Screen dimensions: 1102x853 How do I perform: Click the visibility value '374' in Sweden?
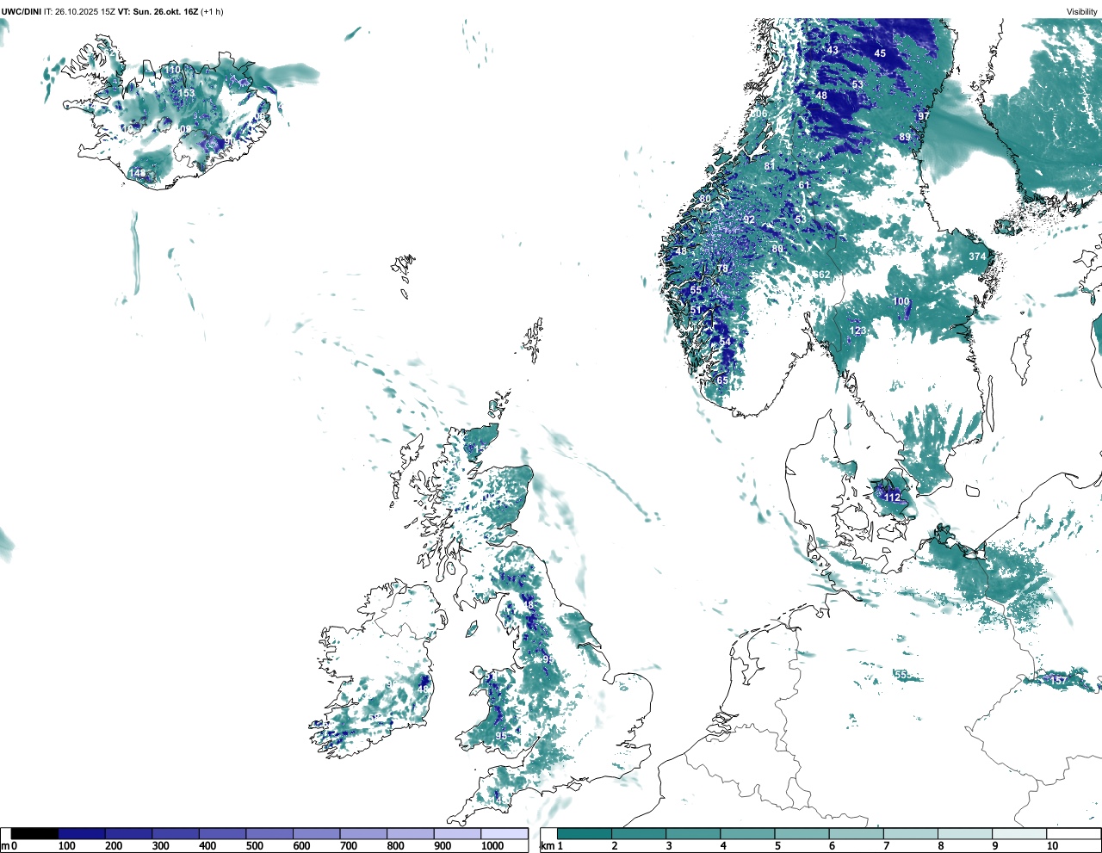977,257
